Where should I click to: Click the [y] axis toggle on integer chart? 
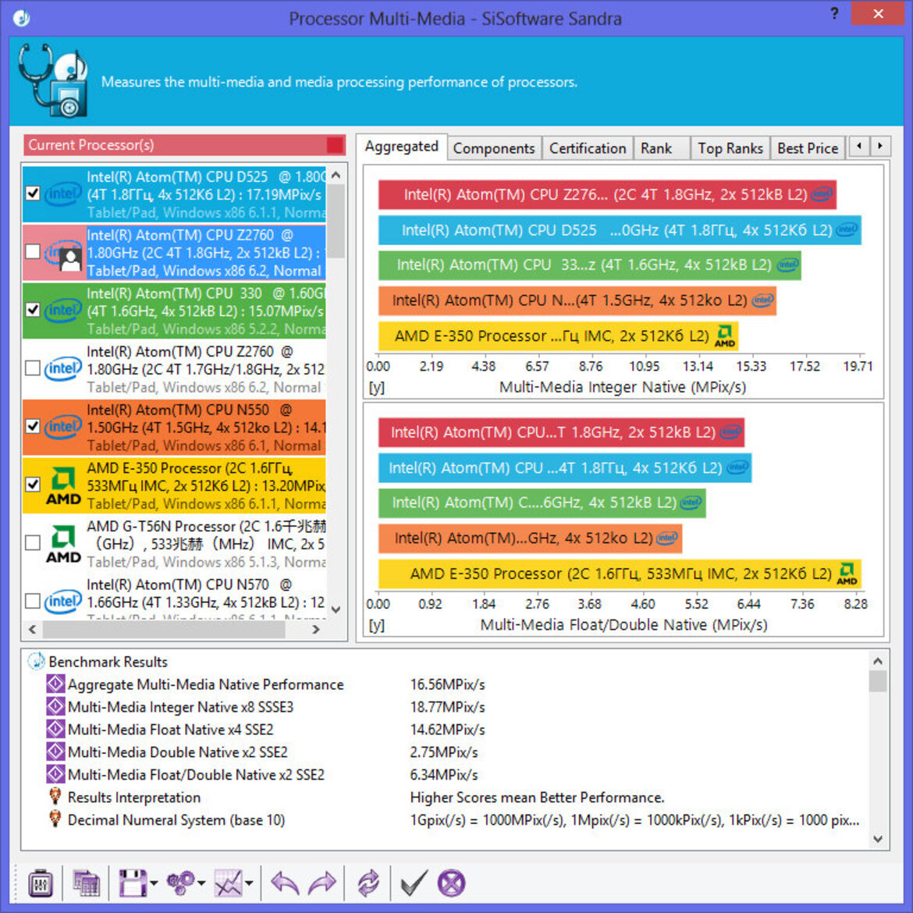click(377, 387)
